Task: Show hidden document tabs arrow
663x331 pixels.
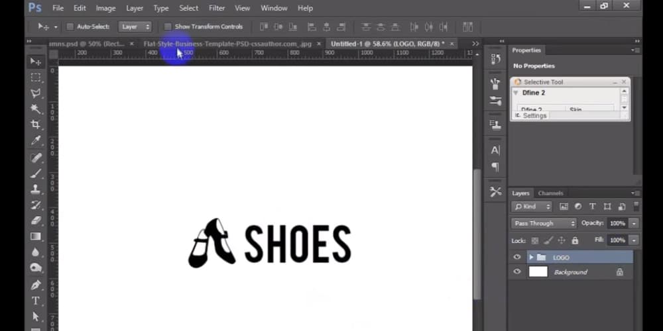Action: tap(475, 44)
